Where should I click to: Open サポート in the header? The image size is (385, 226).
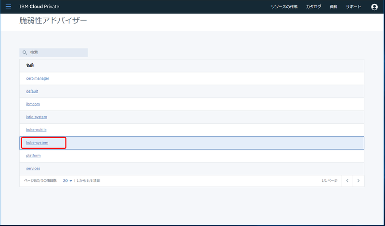[x=353, y=7]
